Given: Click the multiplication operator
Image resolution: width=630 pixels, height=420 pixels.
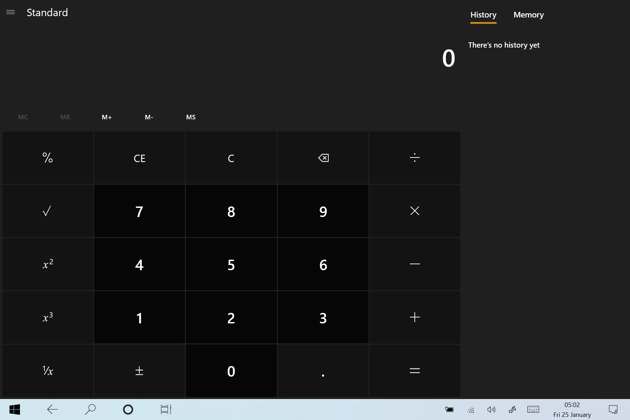Looking at the screenshot, I should [x=414, y=211].
